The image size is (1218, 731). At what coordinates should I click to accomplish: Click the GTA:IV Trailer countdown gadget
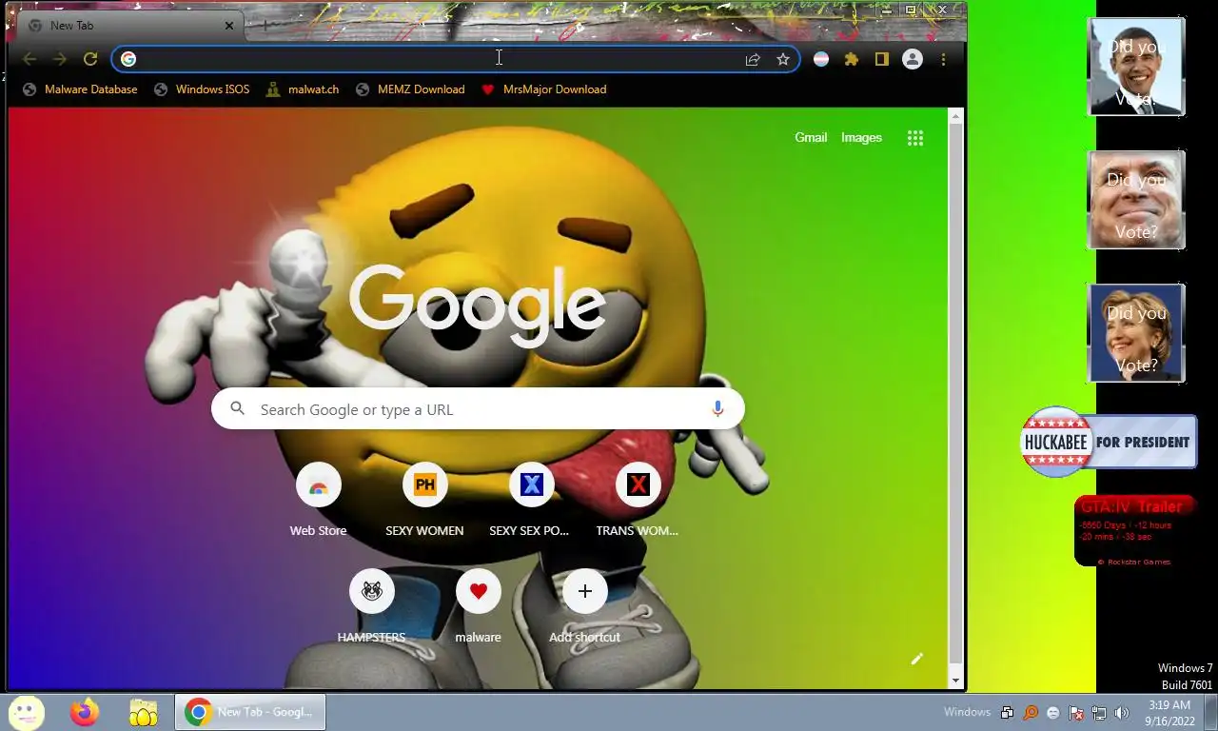pyautogui.click(x=1136, y=531)
